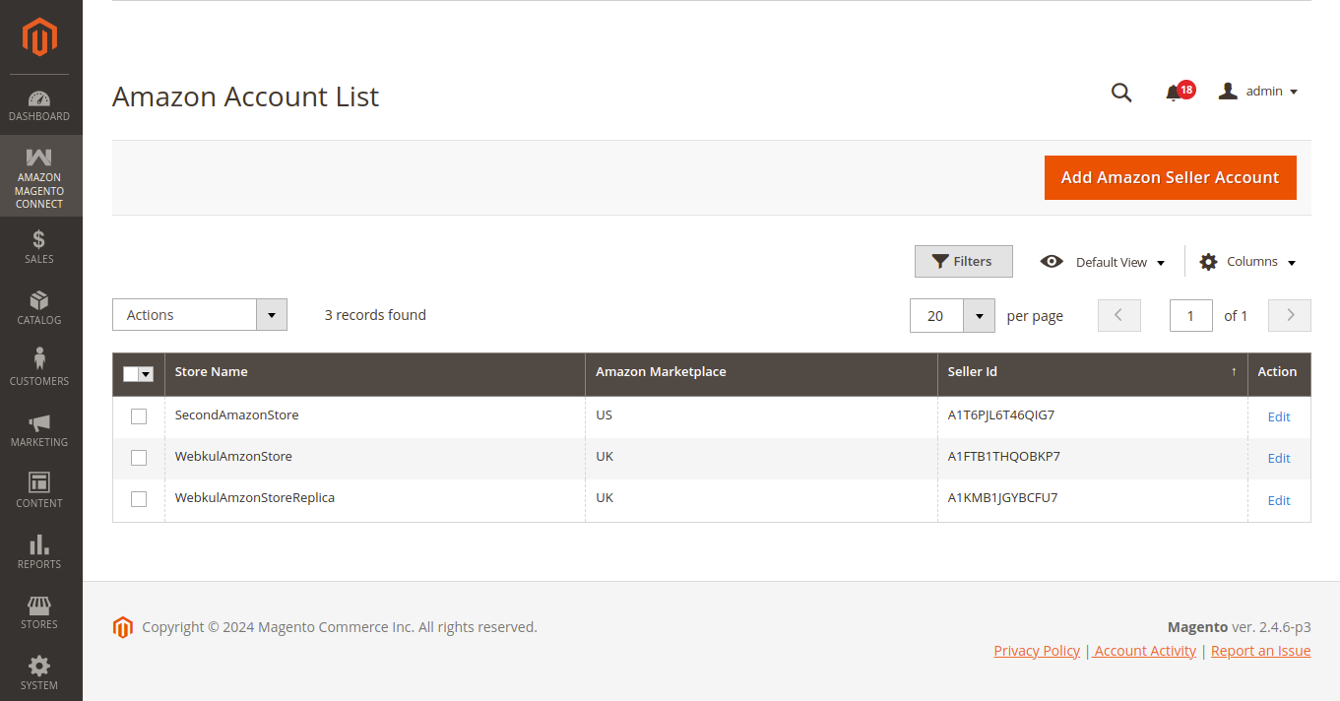
Task: Click the Filters button
Action: pos(964,262)
